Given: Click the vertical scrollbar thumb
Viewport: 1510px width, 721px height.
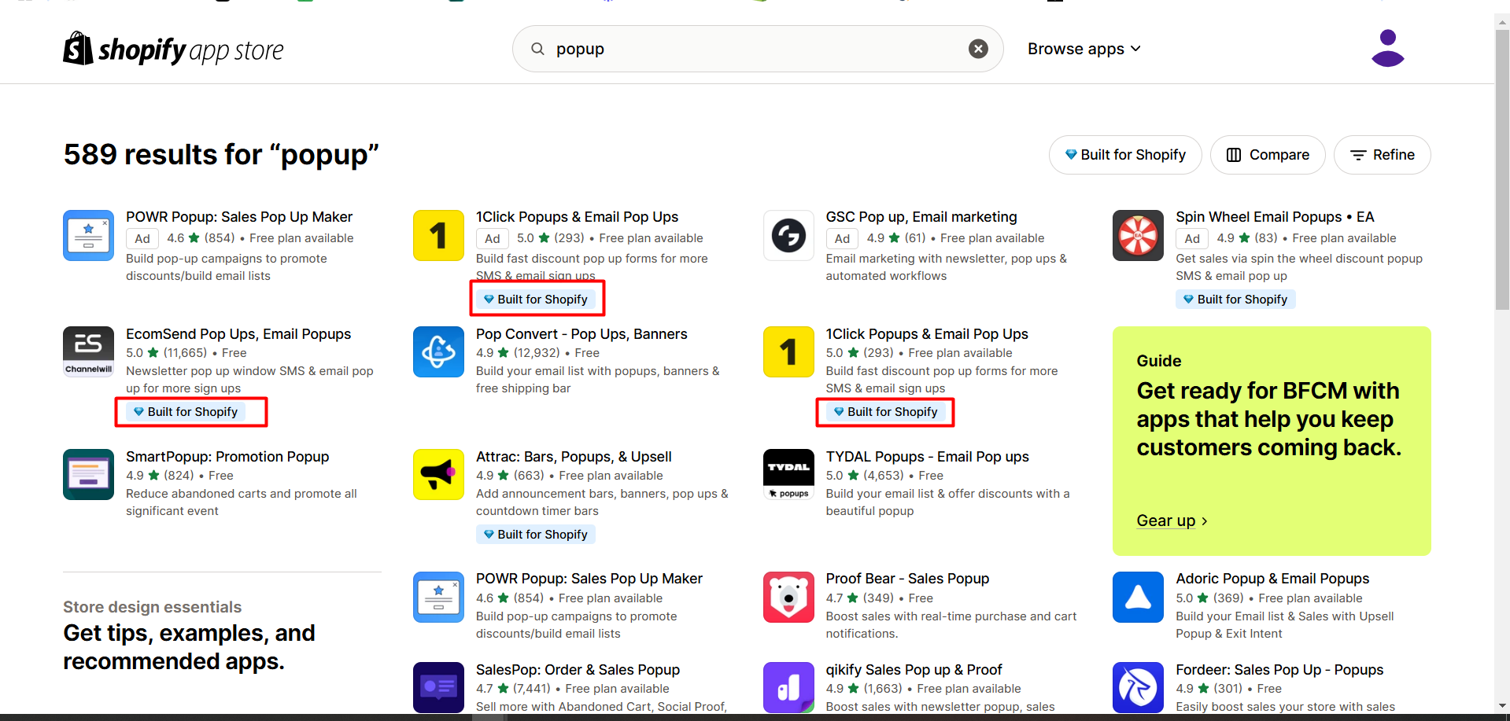Looking at the screenshot, I should [1502, 169].
